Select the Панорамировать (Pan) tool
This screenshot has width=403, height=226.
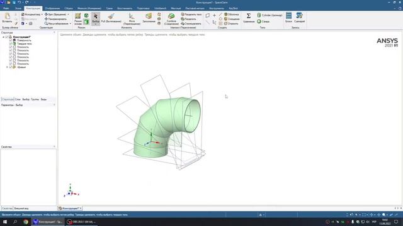pos(55,19)
